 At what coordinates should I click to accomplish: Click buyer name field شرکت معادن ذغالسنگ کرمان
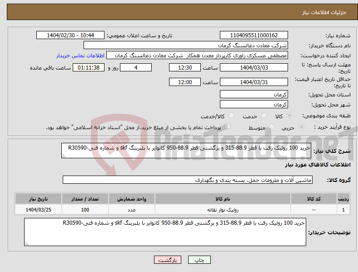[186, 45]
